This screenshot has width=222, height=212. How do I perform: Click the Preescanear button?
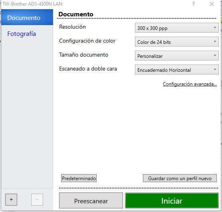pos(91,200)
